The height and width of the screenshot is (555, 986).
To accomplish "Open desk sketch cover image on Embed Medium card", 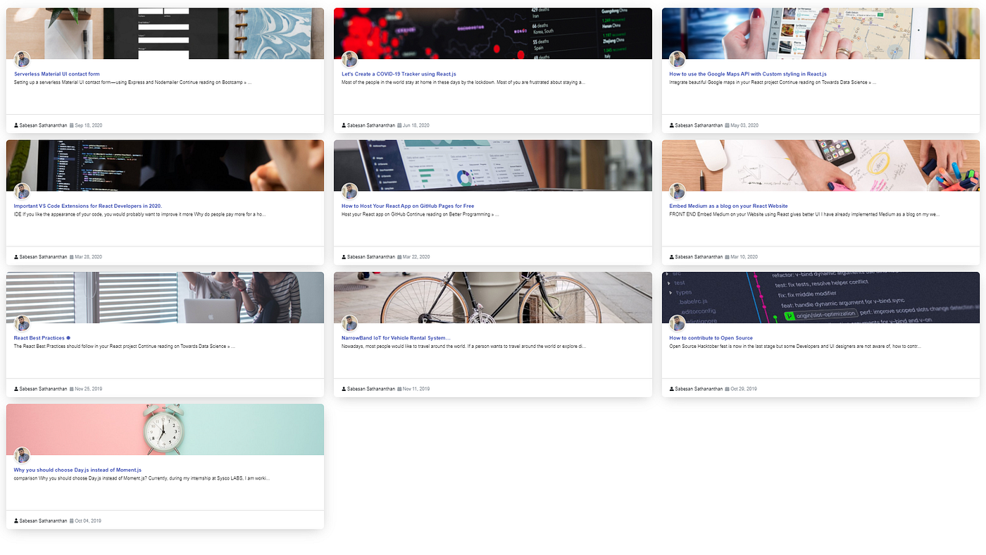I will [820, 166].
